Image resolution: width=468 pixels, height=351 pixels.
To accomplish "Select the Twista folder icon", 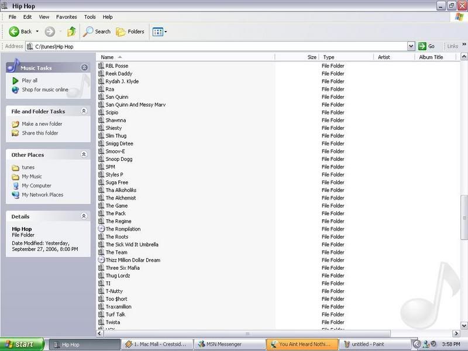I will click(101, 322).
